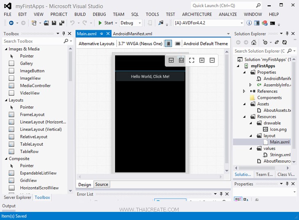Collapse the Layouts toolbox group
Screen dimensions: 299x220
6,100
